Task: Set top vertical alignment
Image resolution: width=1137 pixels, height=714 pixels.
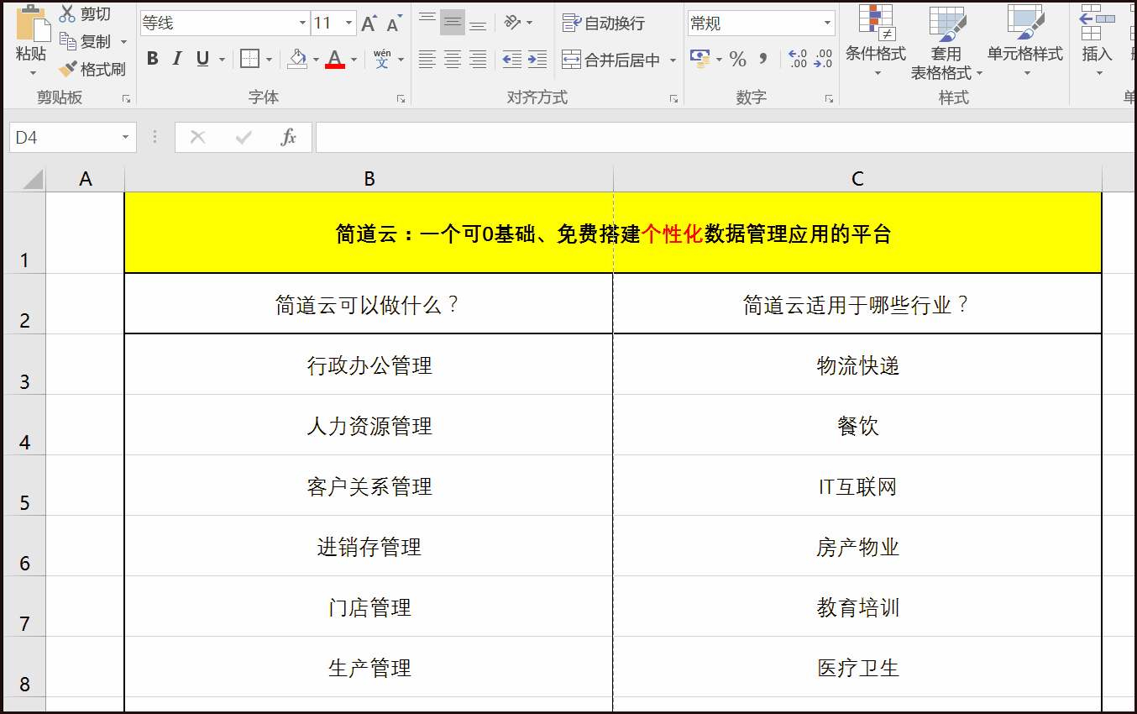Action: point(427,22)
